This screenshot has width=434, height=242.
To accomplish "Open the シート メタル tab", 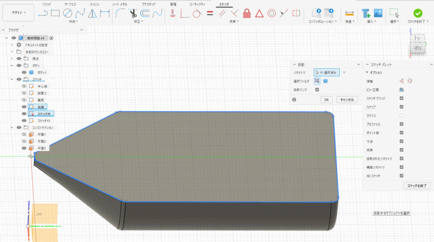I will click(x=120, y=4).
